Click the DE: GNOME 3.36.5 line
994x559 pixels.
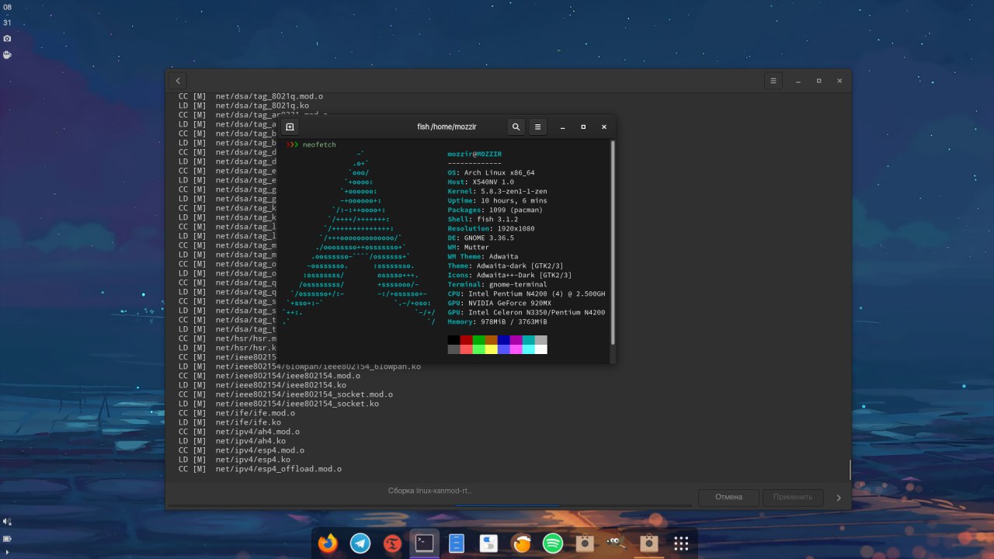click(x=481, y=238)
